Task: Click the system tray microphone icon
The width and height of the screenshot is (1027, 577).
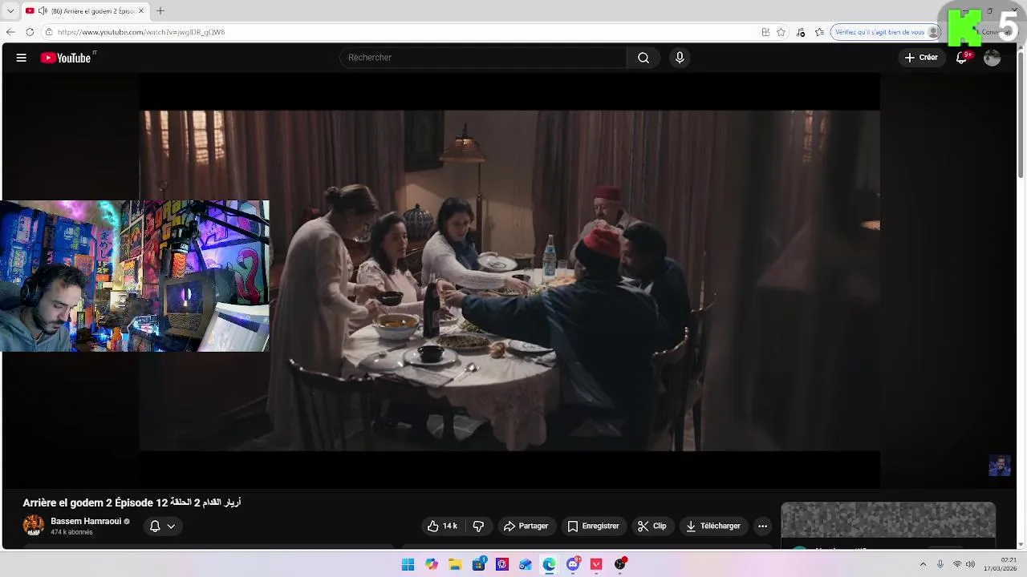Action: (940, 564)
